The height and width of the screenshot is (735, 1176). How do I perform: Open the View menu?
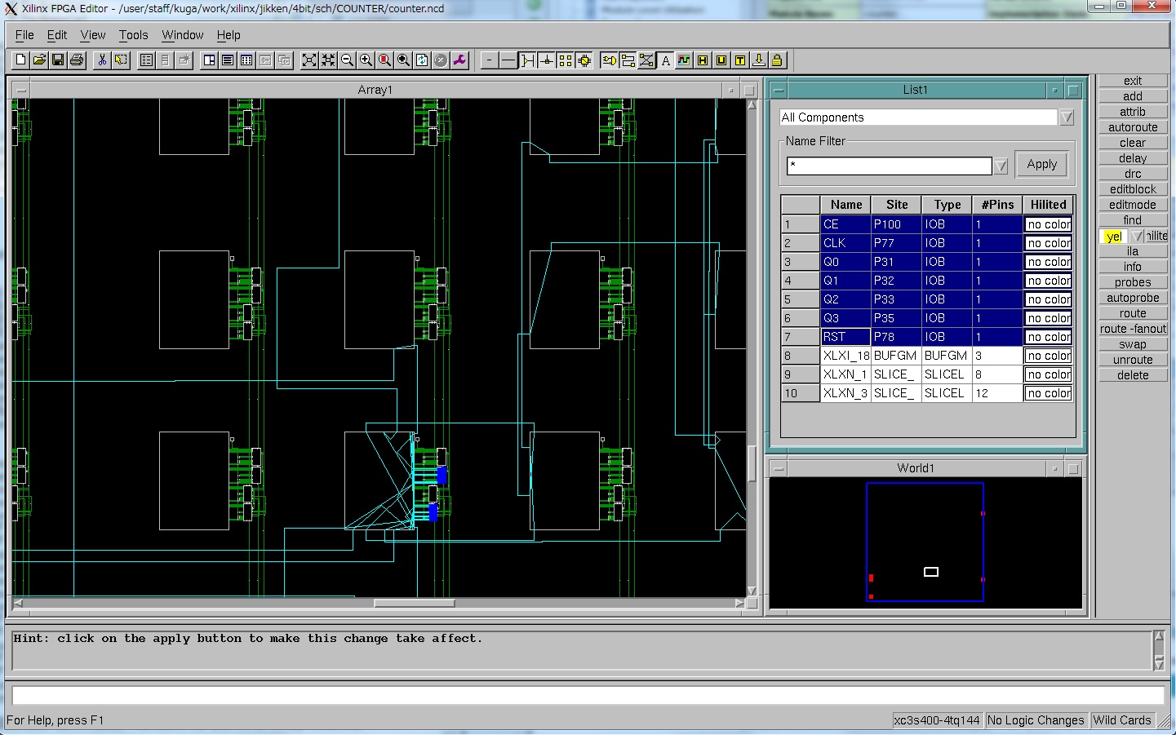click(92, 35)
